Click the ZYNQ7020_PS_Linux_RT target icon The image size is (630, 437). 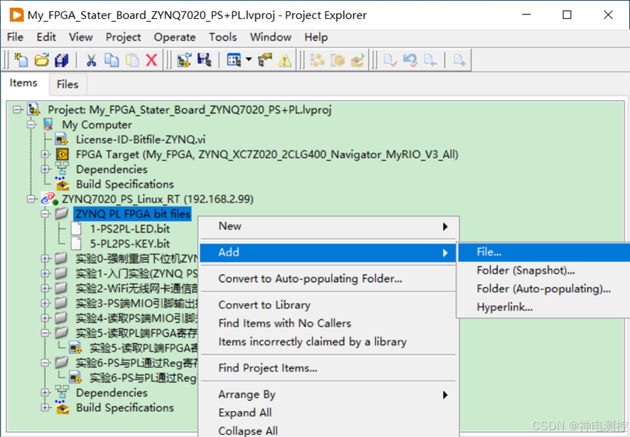pos(49,199)
